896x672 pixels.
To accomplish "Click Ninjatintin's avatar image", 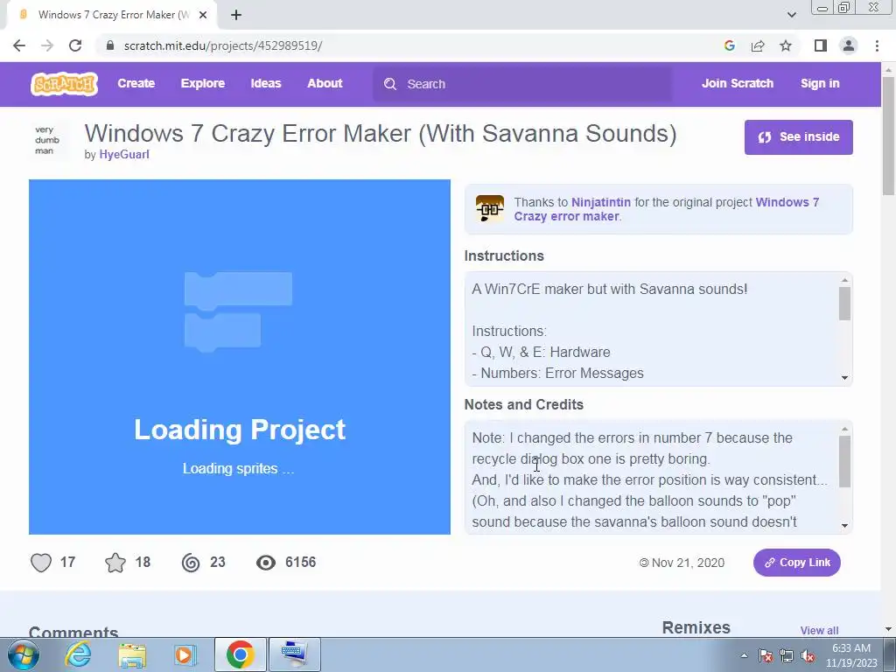I will [490, 208].
